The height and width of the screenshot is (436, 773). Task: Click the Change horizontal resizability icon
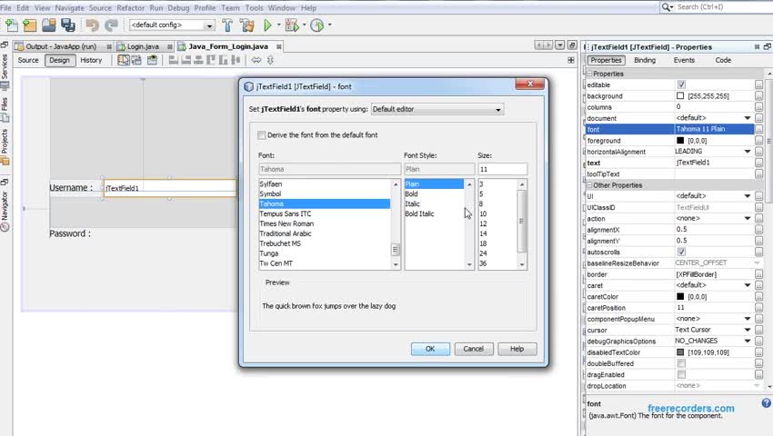click(256, 60)
